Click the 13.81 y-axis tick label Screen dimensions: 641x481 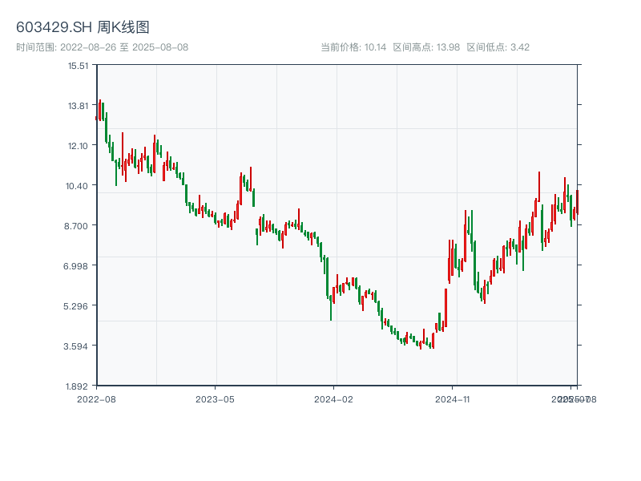(x=78, y=106)
